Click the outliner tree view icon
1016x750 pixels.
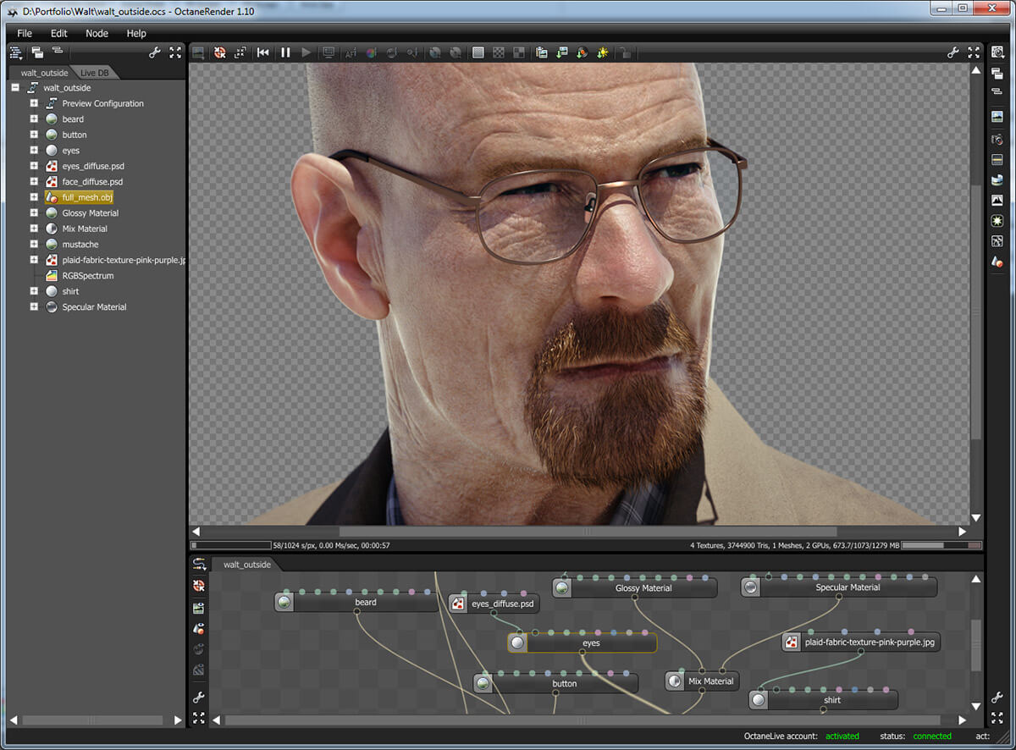[16, 52]
